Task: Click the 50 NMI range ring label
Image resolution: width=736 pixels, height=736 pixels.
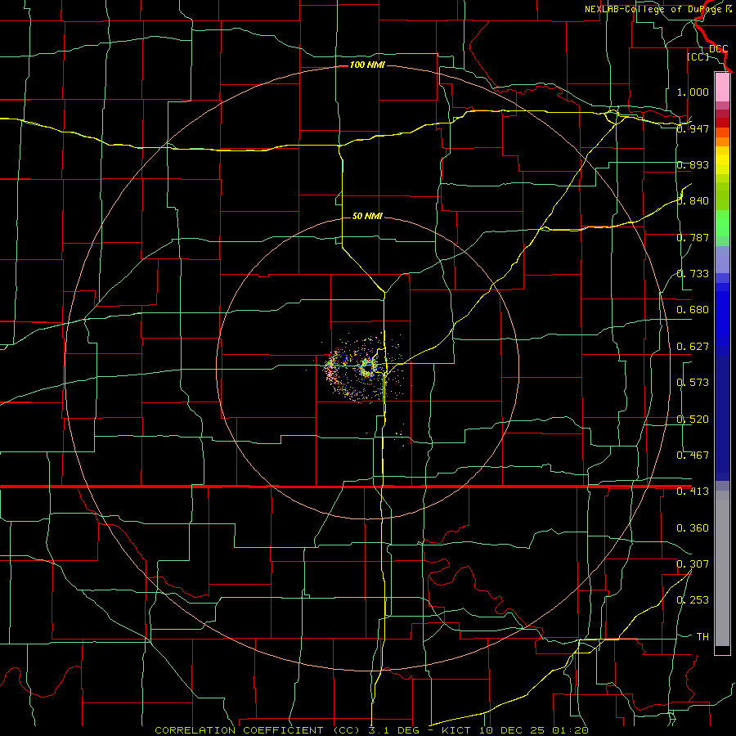Action: click(367, 216)
